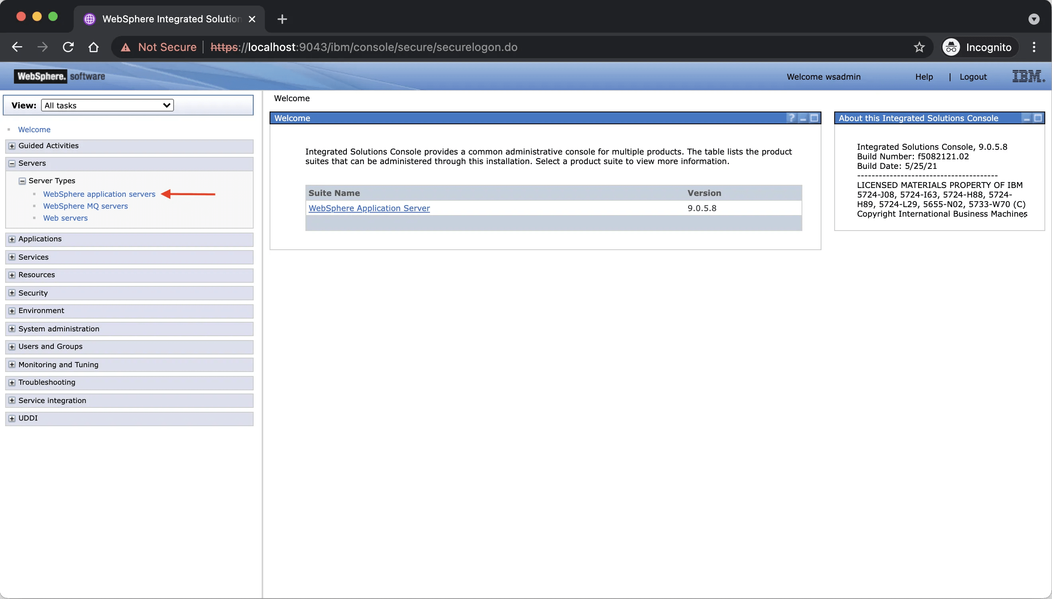The height and width of the screenshot is (599, 1052).
Task: Click Logout in the top banner
Action: pos(973,77)
